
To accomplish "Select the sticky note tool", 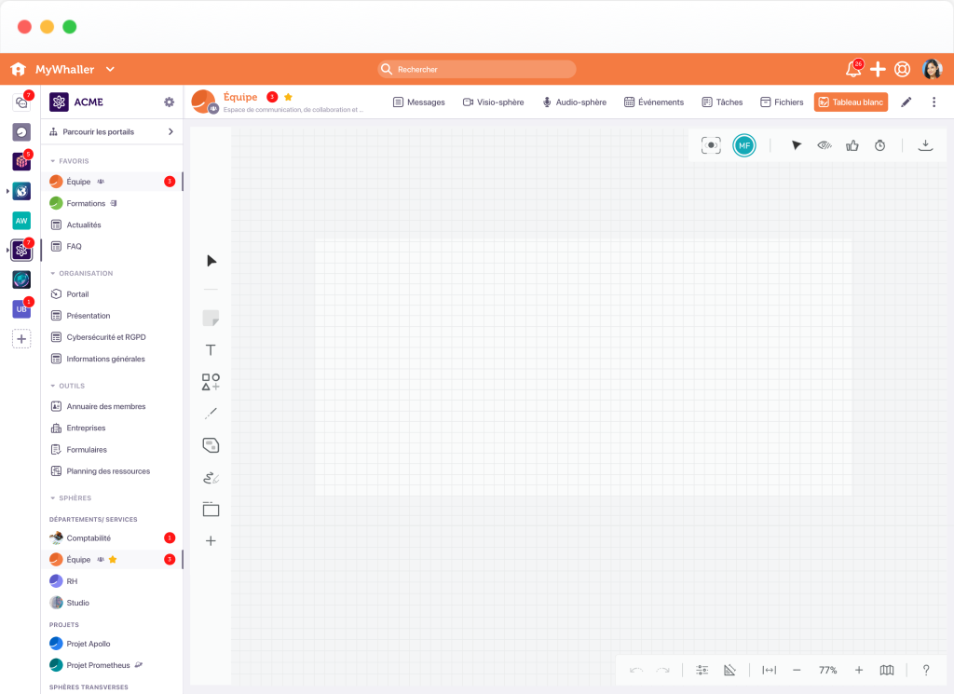I will [211, 318].
